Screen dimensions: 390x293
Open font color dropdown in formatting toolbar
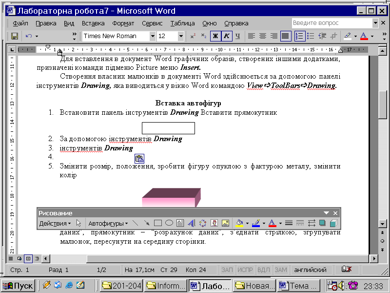372,36
